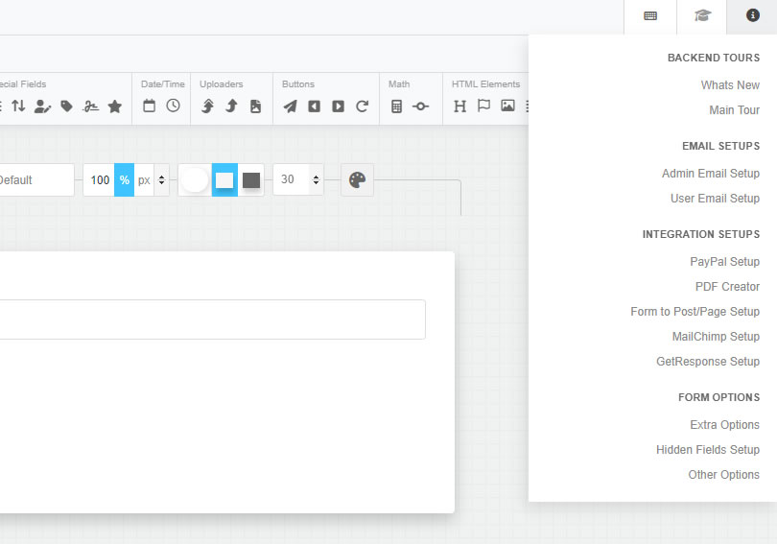Screen dimensions: 777x544
Task: Add the calendar date field
Action: 149,106
